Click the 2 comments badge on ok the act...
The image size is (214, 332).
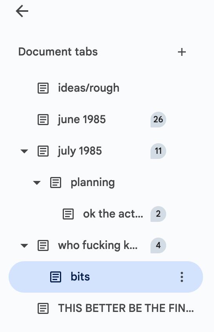click(x=158, y=214)
